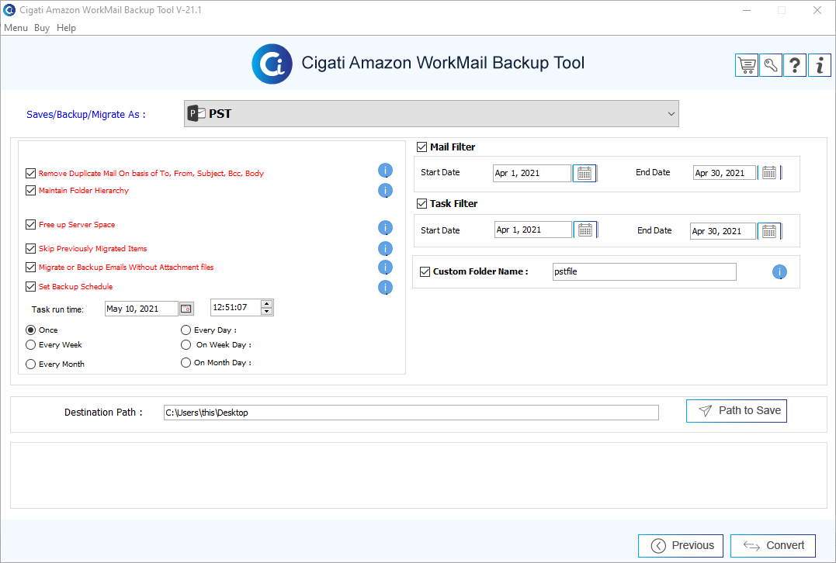The width and height of the screenshot is (836, 563).
Task: Show info for Set Backup Schedule
Action: click(386, 288)
